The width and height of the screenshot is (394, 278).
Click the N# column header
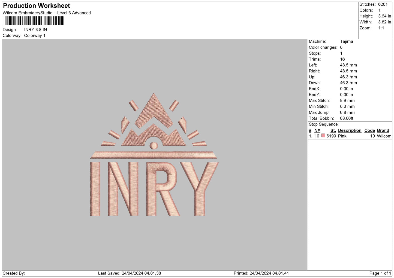(x=317, y=130)
